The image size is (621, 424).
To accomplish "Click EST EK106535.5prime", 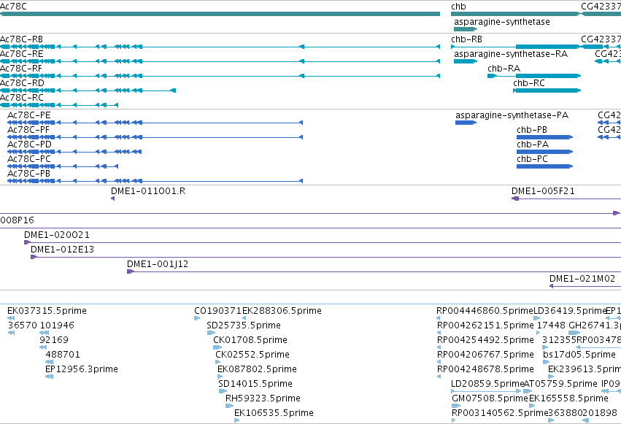I will 237,420.
